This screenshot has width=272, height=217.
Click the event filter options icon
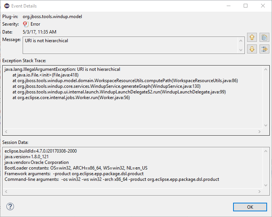(264, 49)
